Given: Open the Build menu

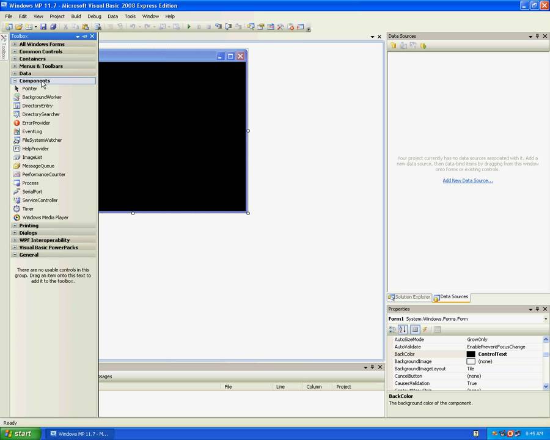Looking at the screenshot, I should pos(76,16).
